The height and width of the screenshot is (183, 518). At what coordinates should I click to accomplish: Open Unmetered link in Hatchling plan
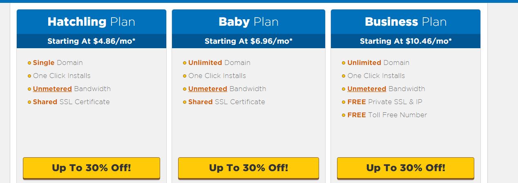(x=52, y=89)
